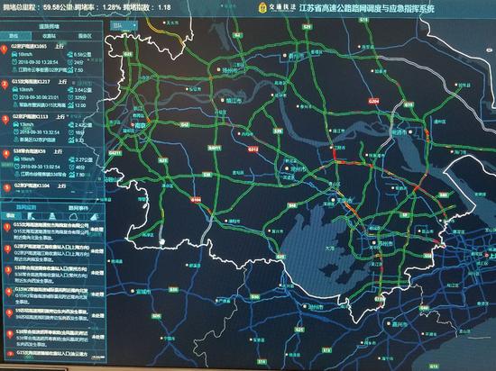496x371 pixels.
Task: Click congestion marker 3 for G2京沪高速K1113
Action: coord(5,120)
